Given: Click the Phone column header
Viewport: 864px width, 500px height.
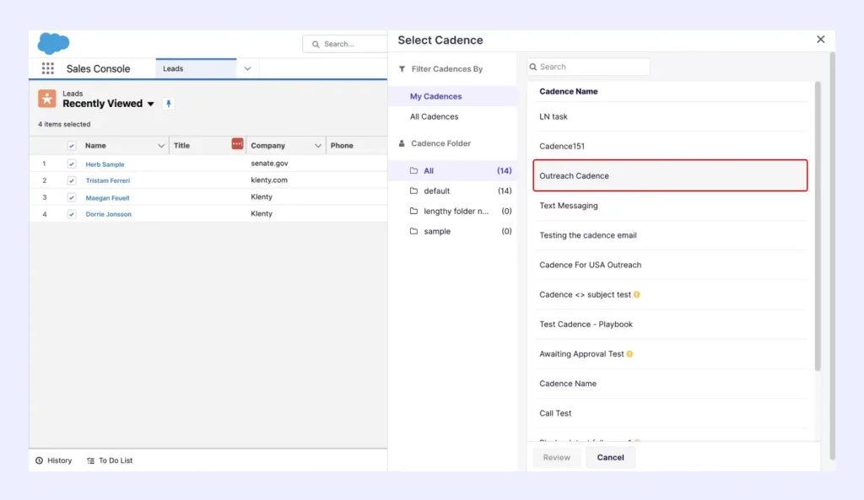Looking at the screenshot, I should [357, 145].
